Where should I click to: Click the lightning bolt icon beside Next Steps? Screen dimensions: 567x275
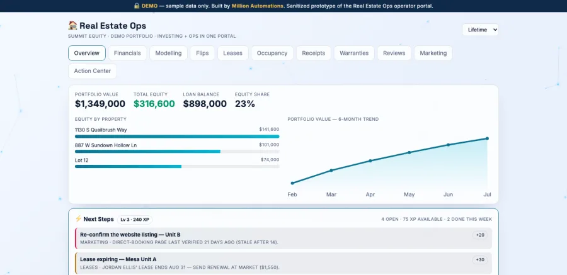(78, 219)
